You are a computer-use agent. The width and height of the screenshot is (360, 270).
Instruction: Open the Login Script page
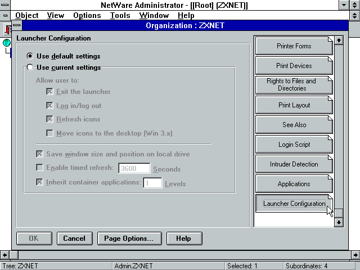click(294, 145)
